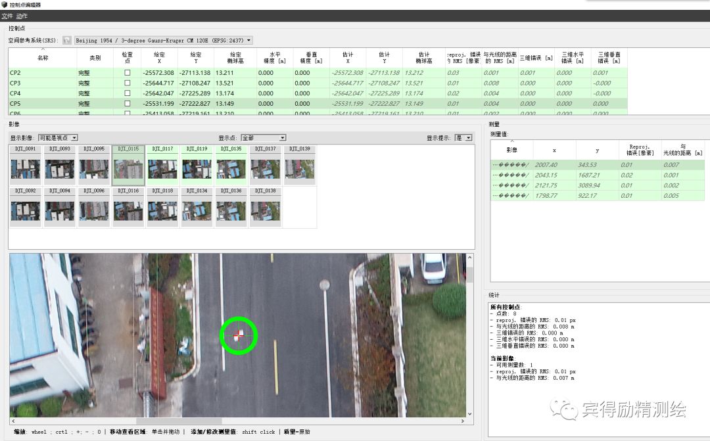This screenshot has height=441, width=710.
Task: Select the CP3 row name cell
Action: coord(43,83)
